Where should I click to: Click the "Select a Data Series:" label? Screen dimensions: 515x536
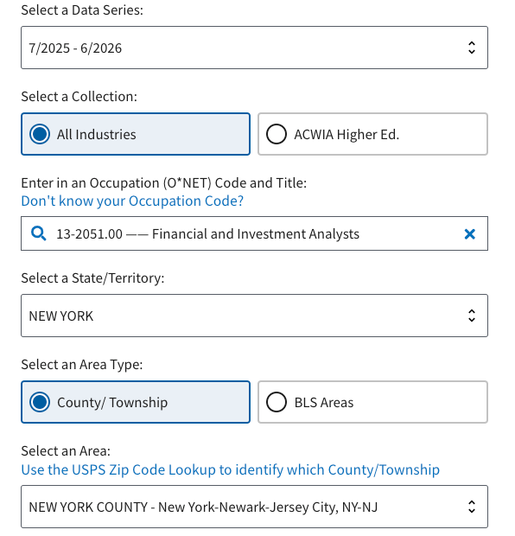point(82,10)
